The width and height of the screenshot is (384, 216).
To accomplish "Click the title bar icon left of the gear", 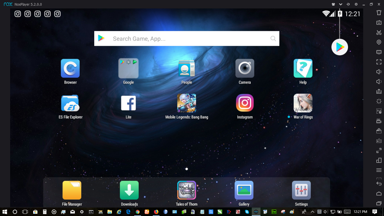I will point(348,4).
